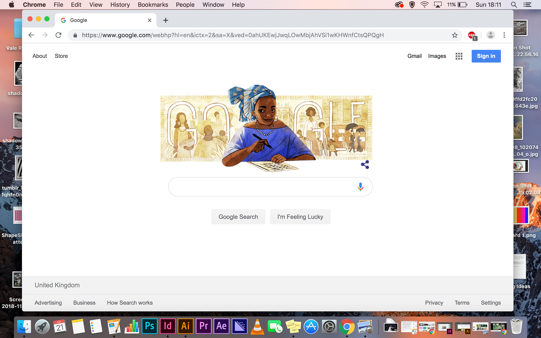The image size is (541, 338).
Task: Open the Gmail link
Action: (414, 56)
